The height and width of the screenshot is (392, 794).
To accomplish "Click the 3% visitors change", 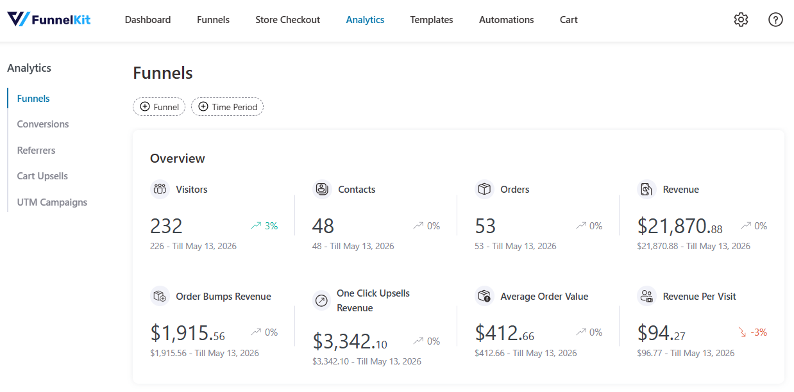I will pyautogui.click(x=271, y=225).
